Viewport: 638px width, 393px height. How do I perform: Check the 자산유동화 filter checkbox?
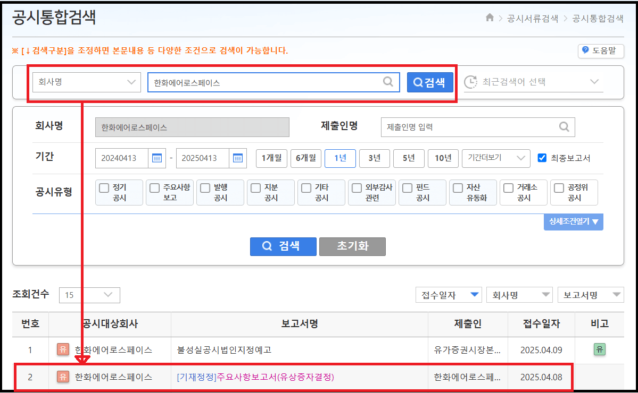[x=458, y=188]
